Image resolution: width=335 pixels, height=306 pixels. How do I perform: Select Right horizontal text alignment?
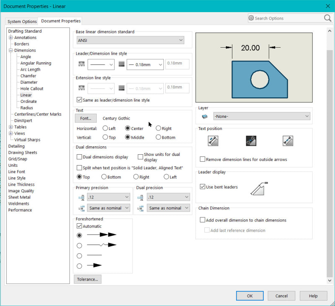(x=158, y=128)
